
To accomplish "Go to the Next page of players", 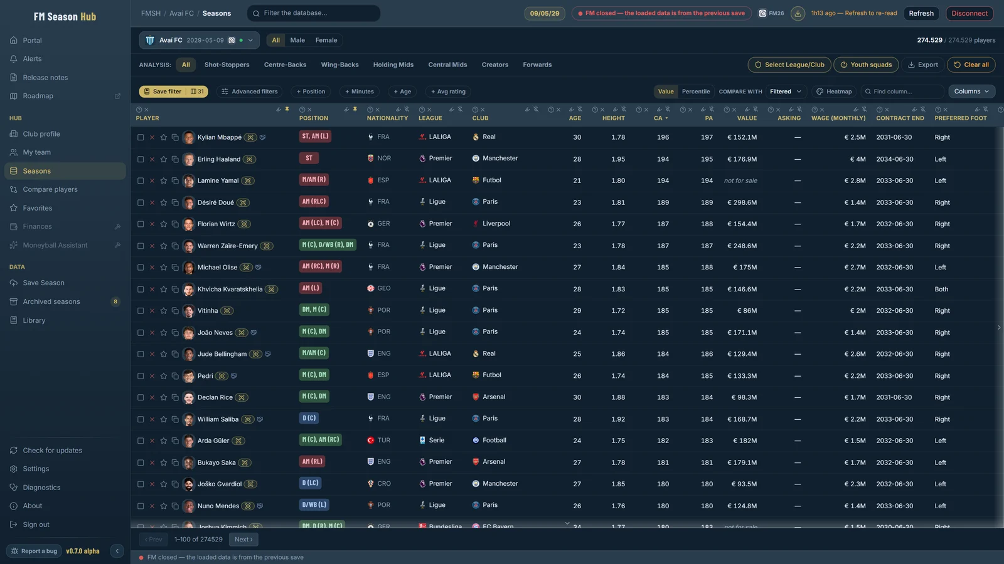I will coord(244,540).
